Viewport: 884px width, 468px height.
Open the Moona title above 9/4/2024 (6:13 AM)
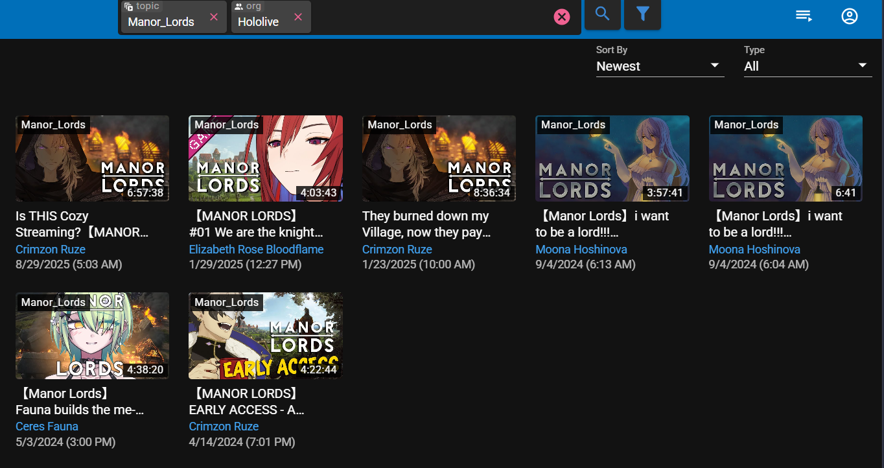(x=602, y=224)
